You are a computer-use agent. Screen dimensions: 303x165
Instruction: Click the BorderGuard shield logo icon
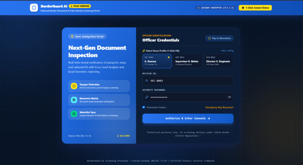tap(34, 8)
